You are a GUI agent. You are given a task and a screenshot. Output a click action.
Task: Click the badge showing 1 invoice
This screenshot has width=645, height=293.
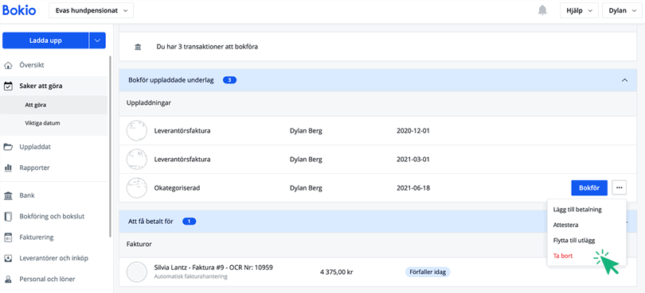(190, 222)
